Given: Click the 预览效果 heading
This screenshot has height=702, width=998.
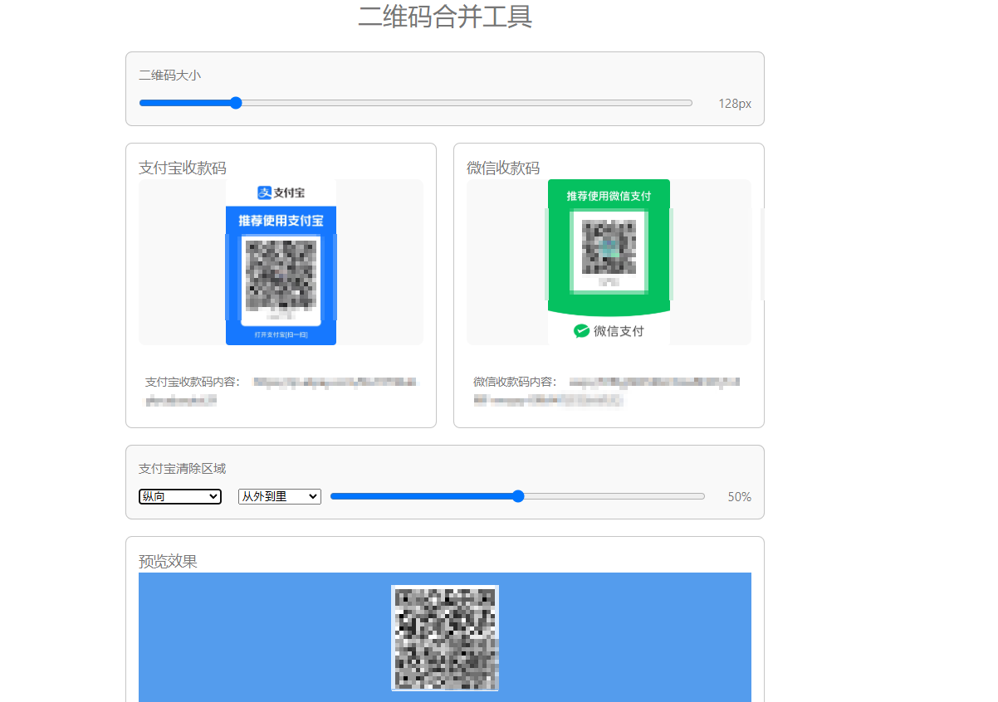Looking at the screenshot, I should click(x=168, y=561).
